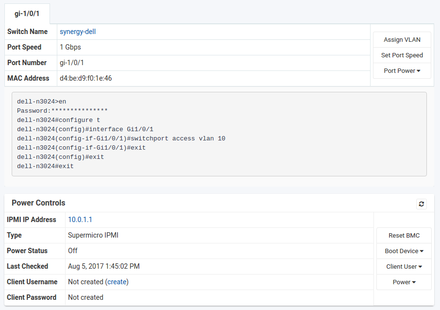Click the MAC Address label
Image resolution: width=440 pixels, height=310 pixels.
pyautogui.click(x=28, y=78)
